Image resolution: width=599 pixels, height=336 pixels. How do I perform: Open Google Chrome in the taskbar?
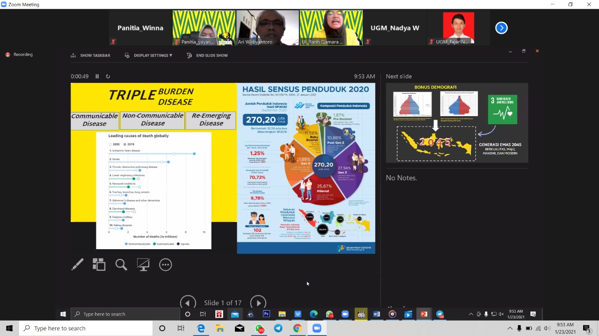[297, 328]
